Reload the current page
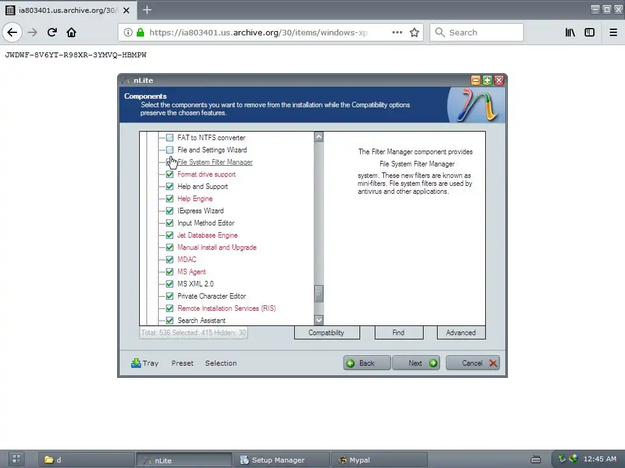 (52, 32)
